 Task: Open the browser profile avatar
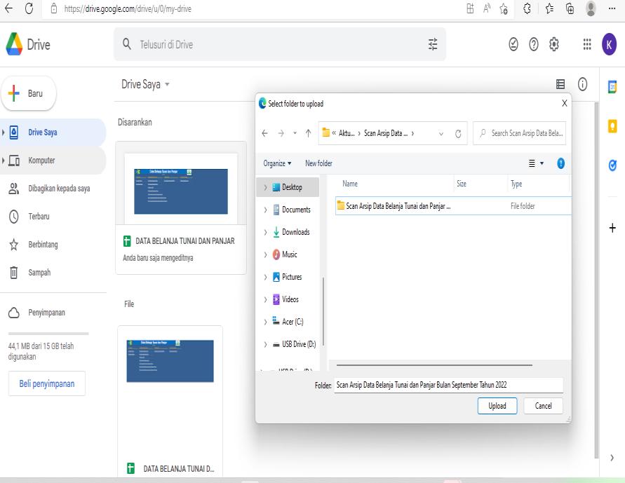591,8
